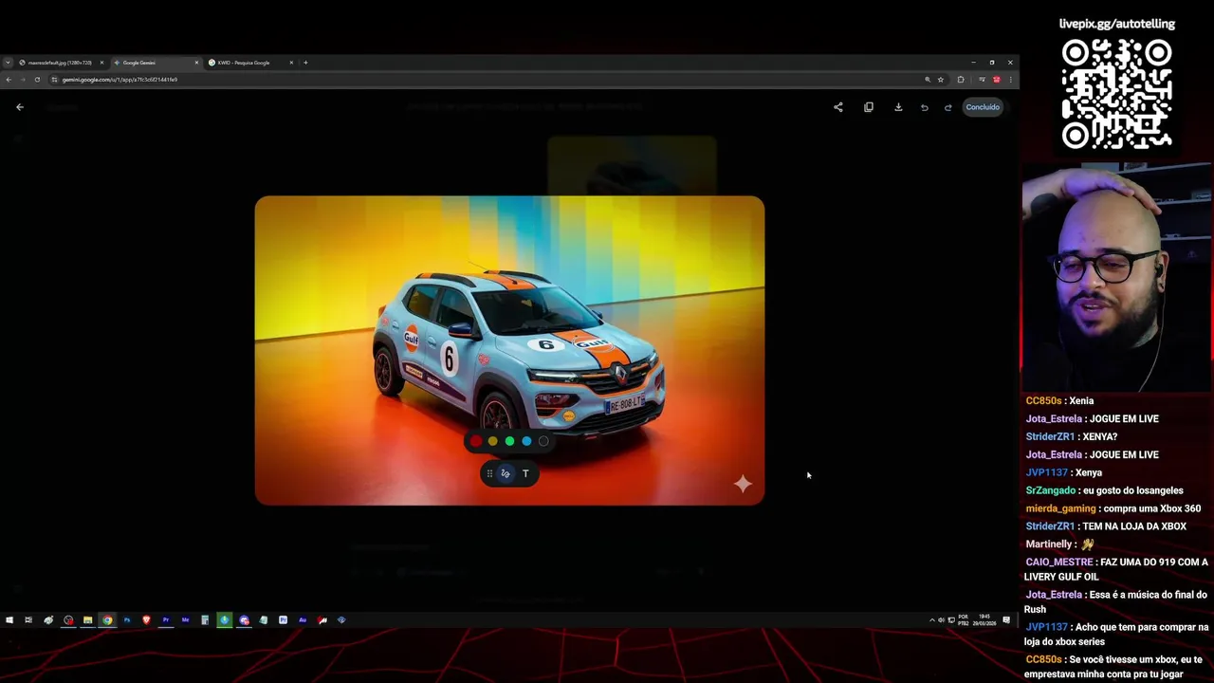Open the Chrome three-dot menu
Image resolution: width=1214 pixels, height=683 pixels.
pyautogui.click(x=1010, y=80)
